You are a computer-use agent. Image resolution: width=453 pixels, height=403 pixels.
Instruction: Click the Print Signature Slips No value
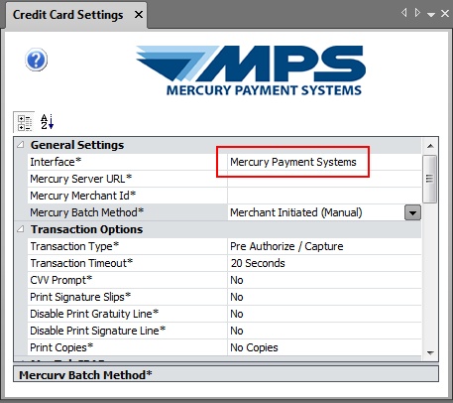click(x=237, y=297)
